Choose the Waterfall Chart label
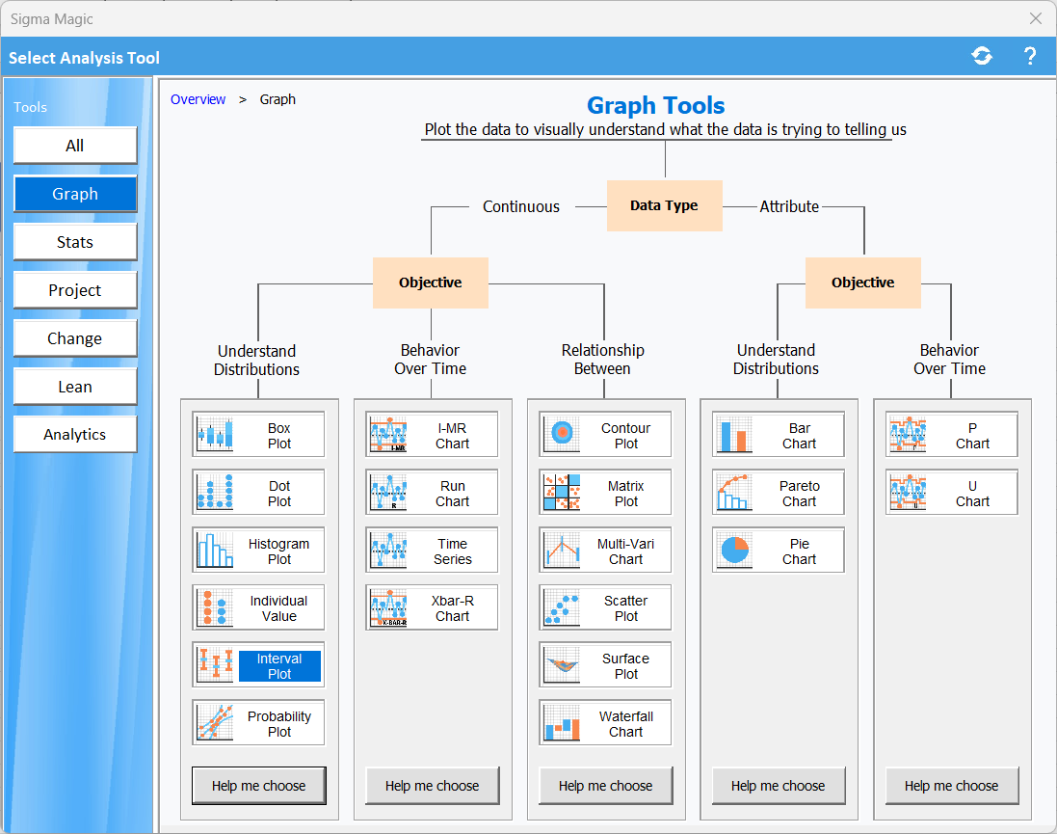 [x=625, y=724]
